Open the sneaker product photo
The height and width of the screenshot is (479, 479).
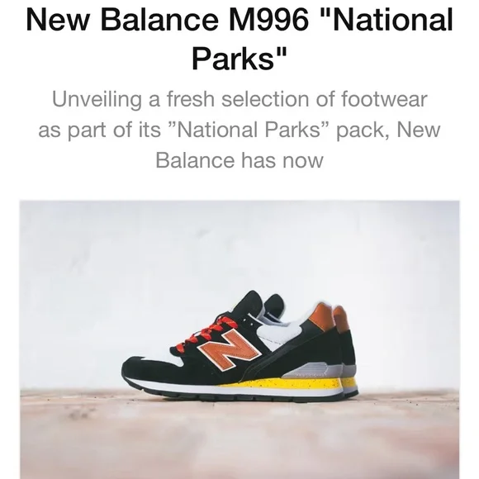coord(239,339)
